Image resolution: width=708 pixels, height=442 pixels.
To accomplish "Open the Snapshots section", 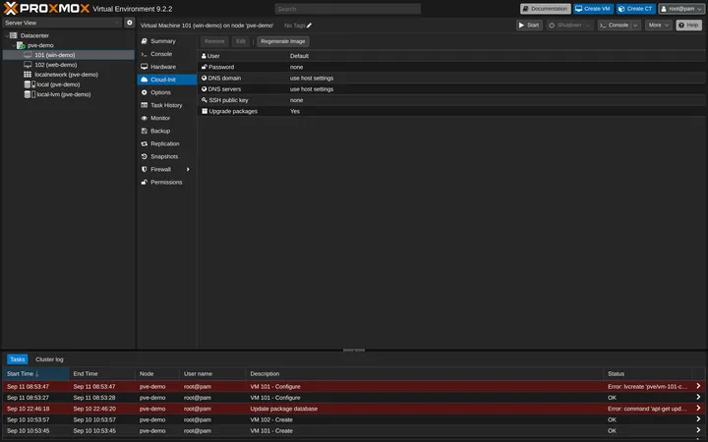I will [167, 156].
